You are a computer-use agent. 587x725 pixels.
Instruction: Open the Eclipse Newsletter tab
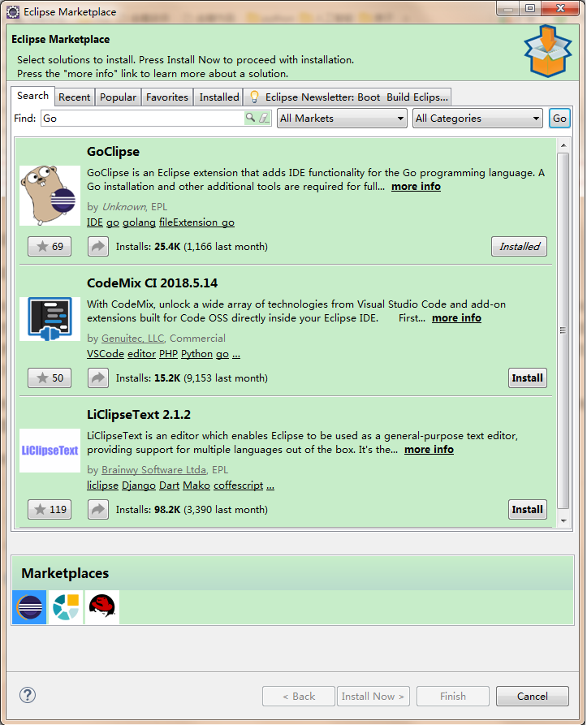(x=347, y=97)
